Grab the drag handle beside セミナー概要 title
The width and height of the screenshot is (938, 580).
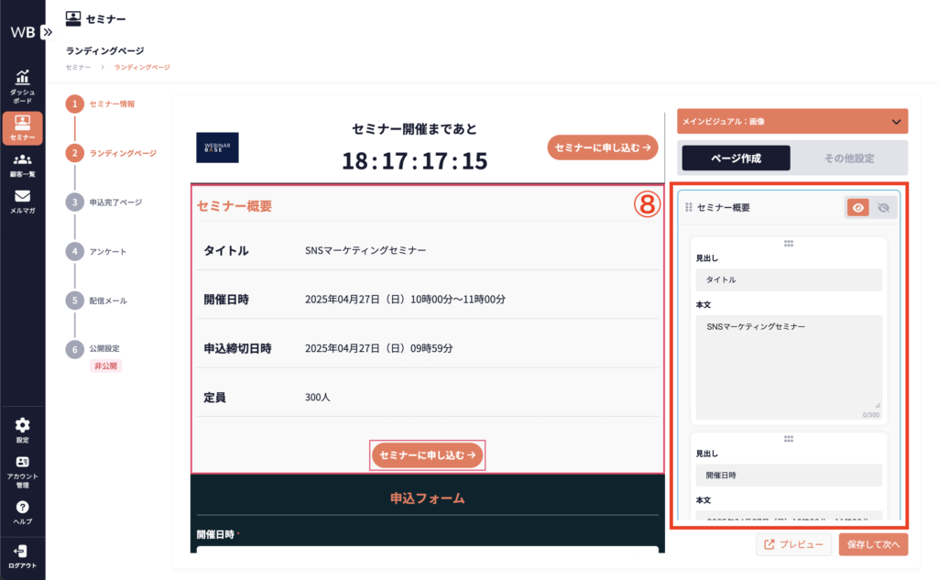click(x=689, y=208)
